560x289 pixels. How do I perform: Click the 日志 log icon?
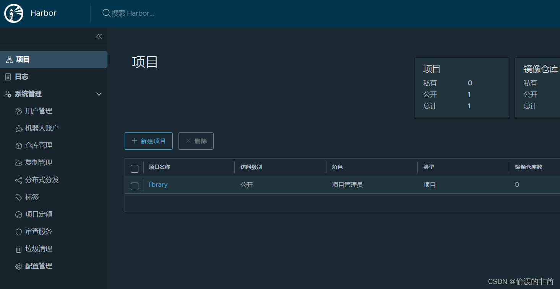click(8, 77)
